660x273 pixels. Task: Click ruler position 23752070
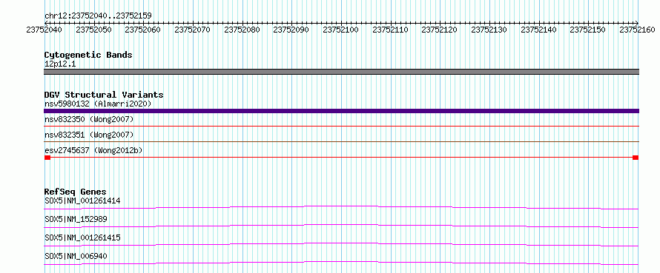click(191, 30)
